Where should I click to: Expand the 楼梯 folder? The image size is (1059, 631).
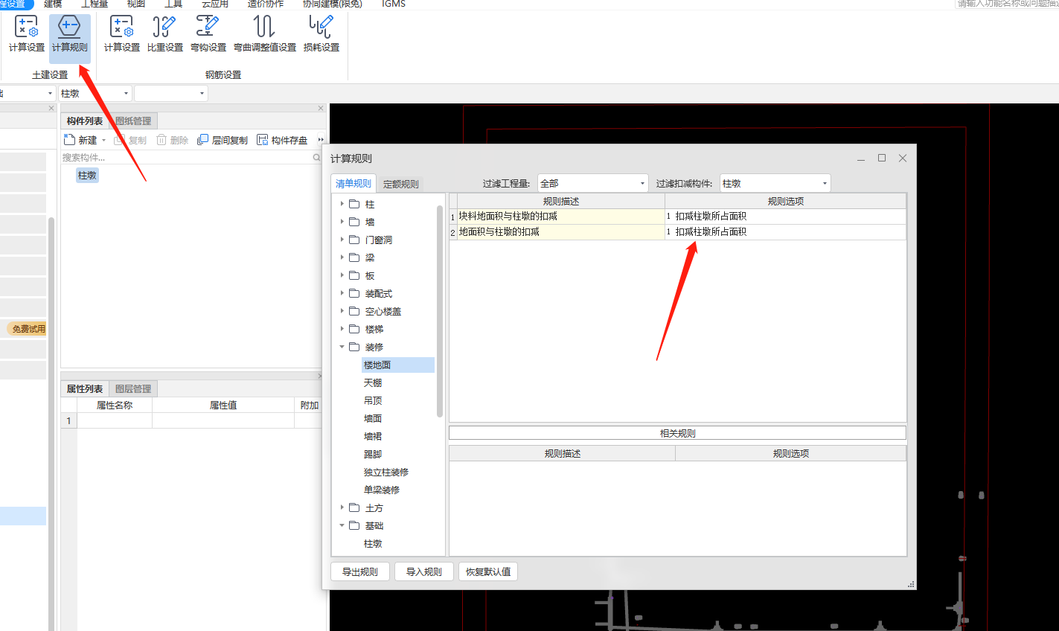point(342,329)
